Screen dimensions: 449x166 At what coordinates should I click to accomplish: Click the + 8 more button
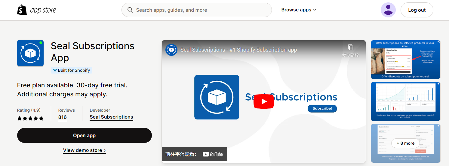(x=406, y=143)
